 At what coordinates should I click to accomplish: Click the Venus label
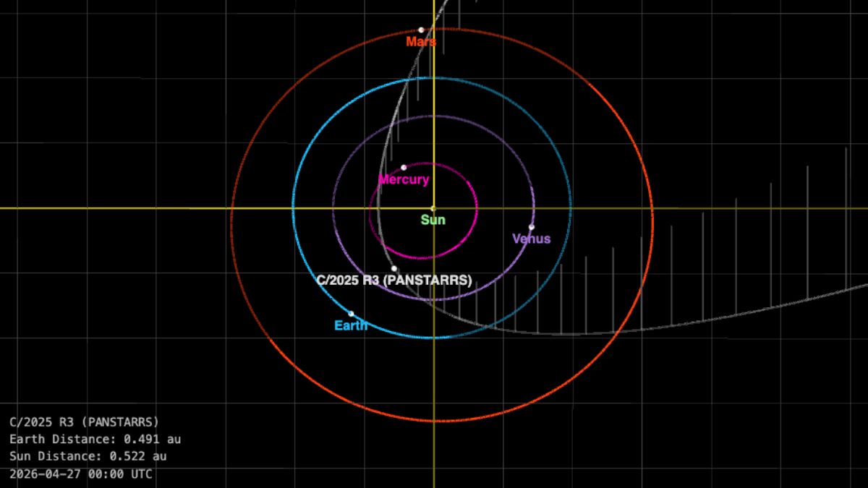pyautogui.click(x=531, y=238)
